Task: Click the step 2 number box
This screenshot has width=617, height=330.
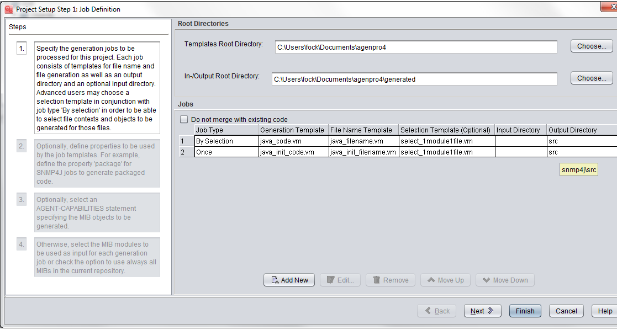Action: [x=22, y=146]
